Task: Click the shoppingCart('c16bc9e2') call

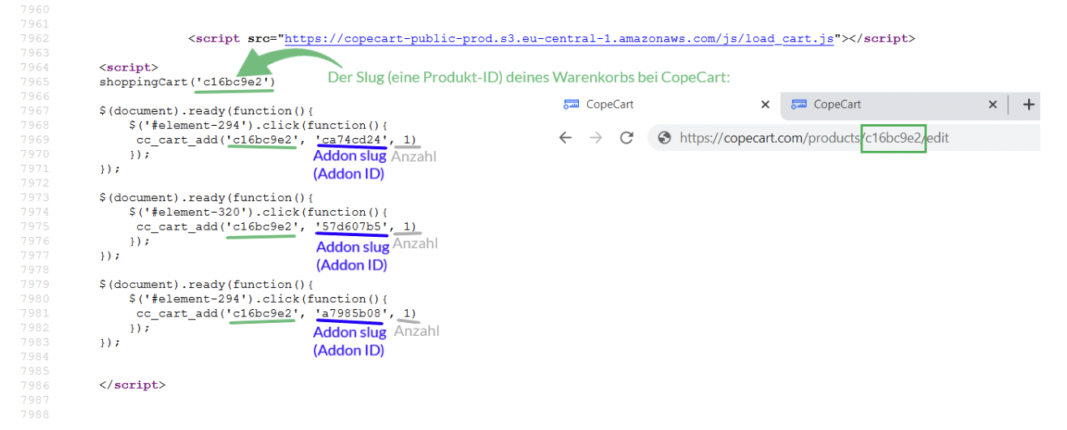Action: click(x=187, y=82)
